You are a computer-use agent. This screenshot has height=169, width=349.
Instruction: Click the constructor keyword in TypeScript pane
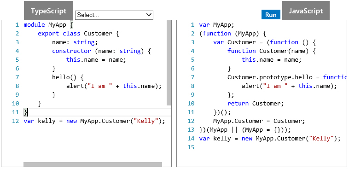pos(71,51)
